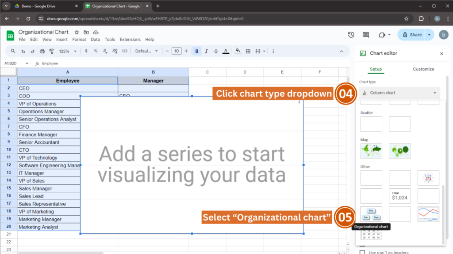Expand the Default font dropdown
This screenshot has height=254, width=453.
(x=146, y=51)
